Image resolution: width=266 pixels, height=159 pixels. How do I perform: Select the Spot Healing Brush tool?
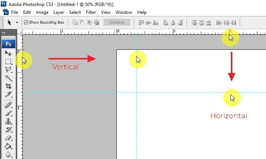[x=8, y=105]
